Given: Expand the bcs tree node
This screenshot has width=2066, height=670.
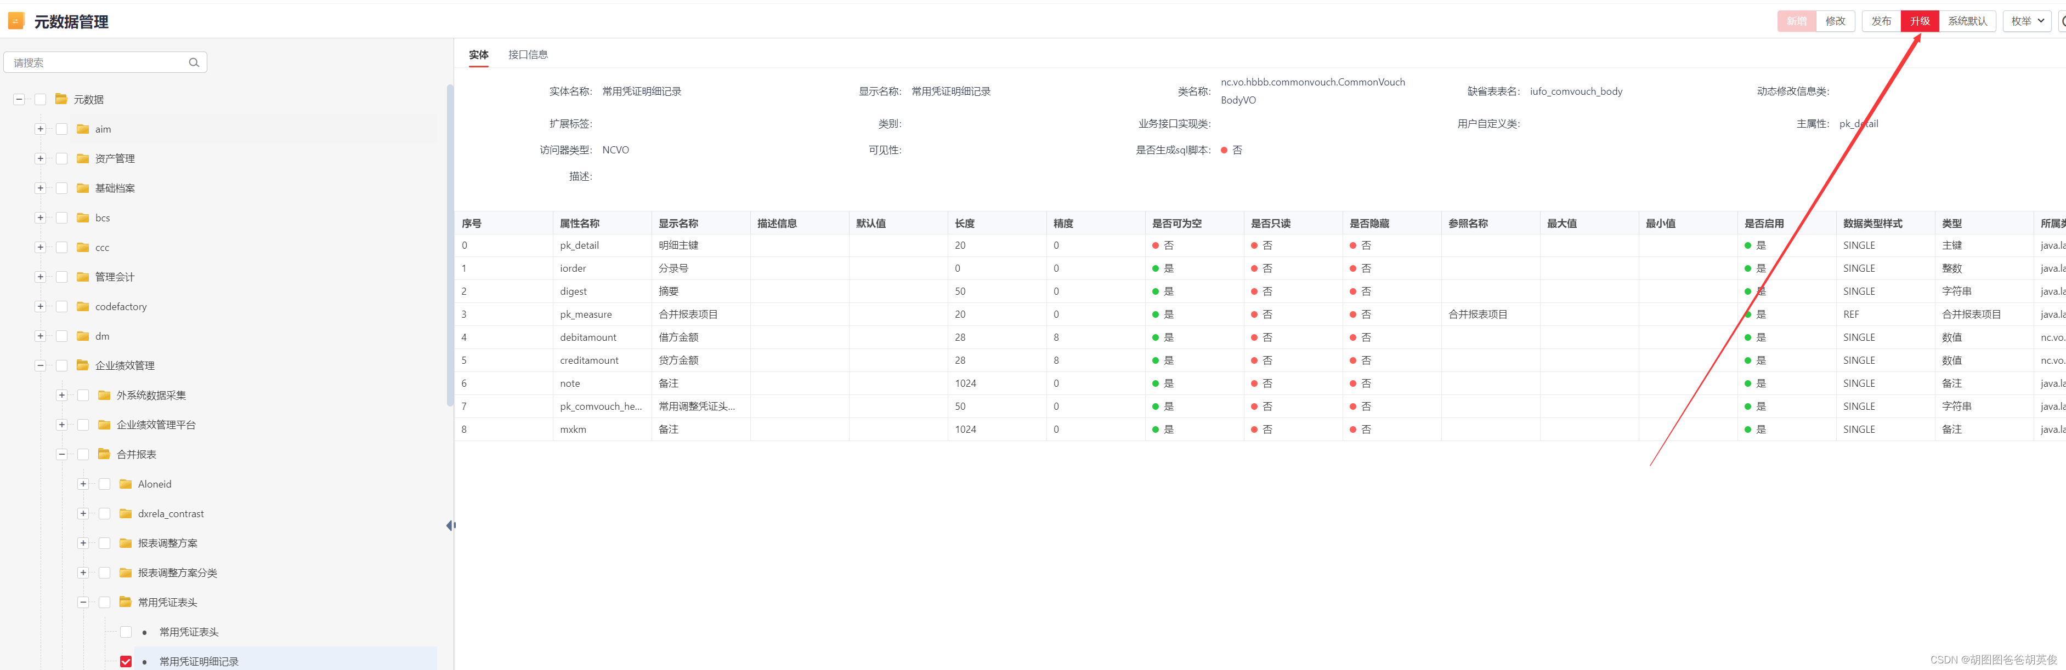Looking at the screenshot, I should click(x=40, y=218).
